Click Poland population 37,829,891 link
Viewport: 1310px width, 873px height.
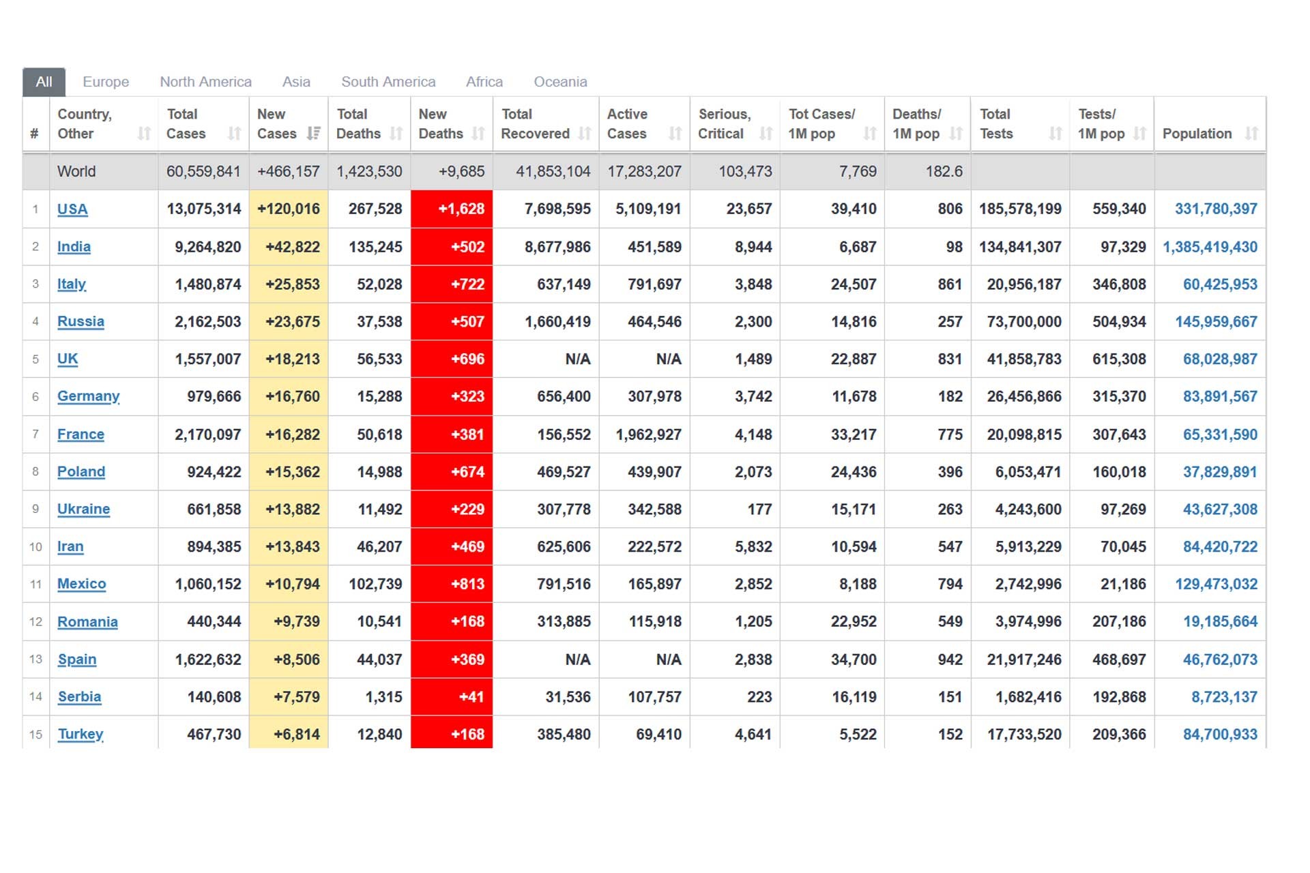coord(1220,472)
